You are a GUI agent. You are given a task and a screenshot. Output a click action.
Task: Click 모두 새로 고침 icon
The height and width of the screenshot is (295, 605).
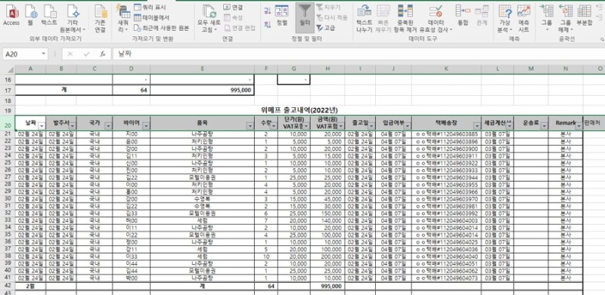click(x=209, y=19)
